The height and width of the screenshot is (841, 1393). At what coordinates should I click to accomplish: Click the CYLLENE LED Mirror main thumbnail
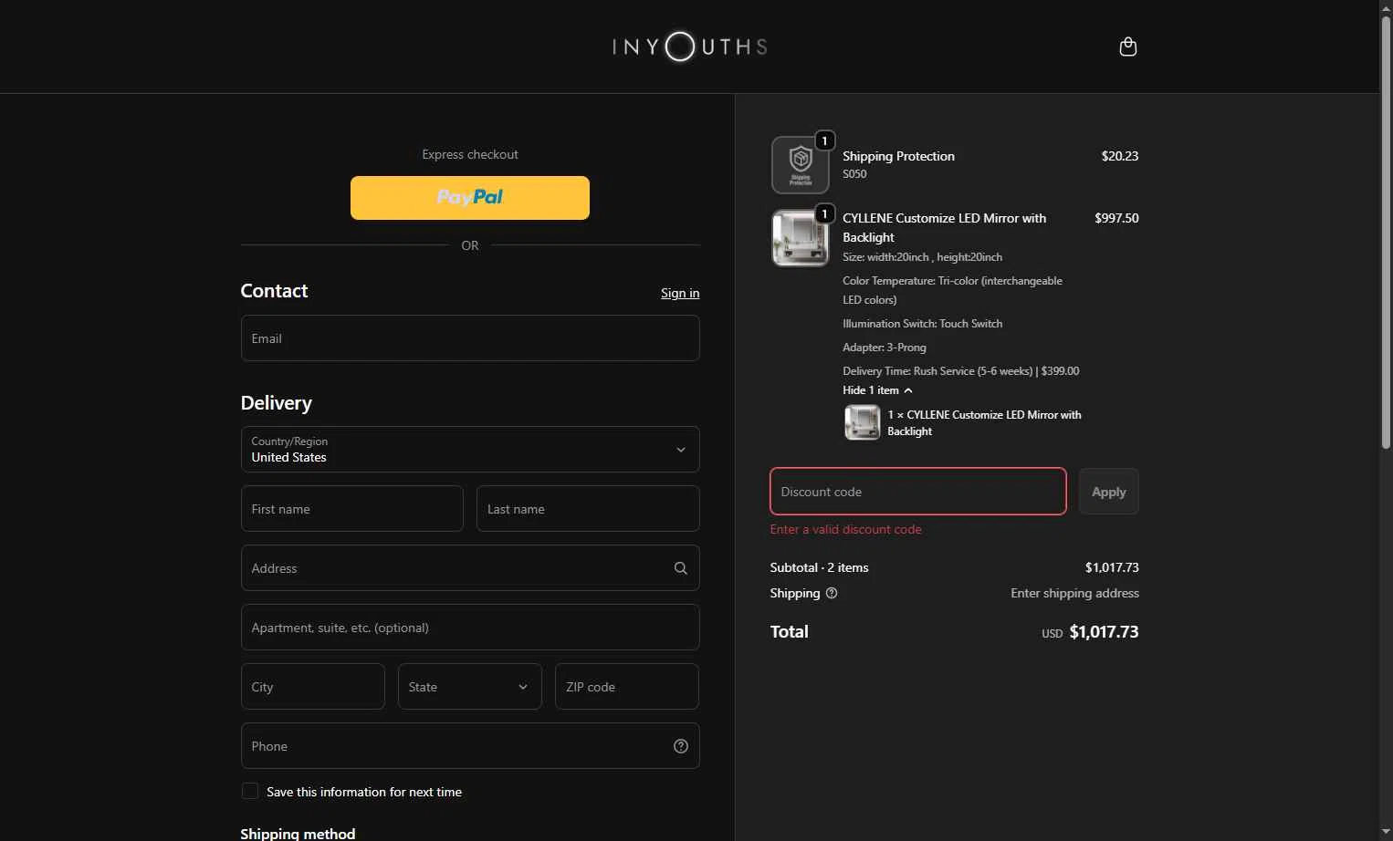click(x=800, y=238)
